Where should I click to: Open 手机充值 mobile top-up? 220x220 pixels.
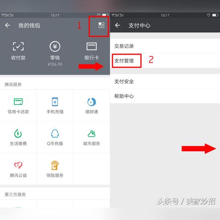click(x=55, y=105)
